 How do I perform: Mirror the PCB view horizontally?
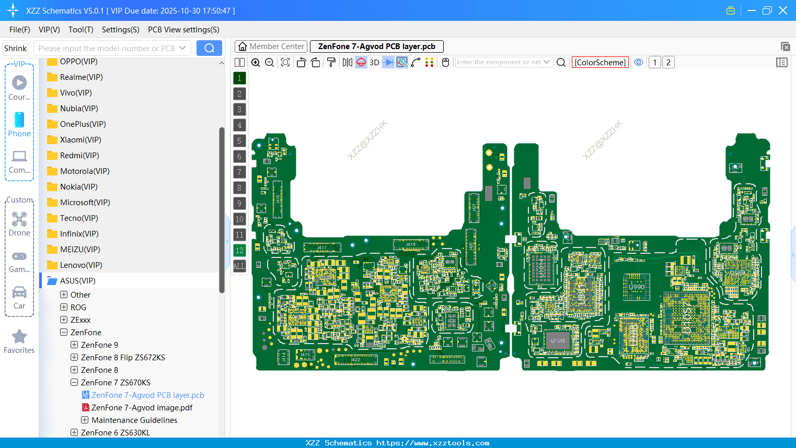point(348,63)
